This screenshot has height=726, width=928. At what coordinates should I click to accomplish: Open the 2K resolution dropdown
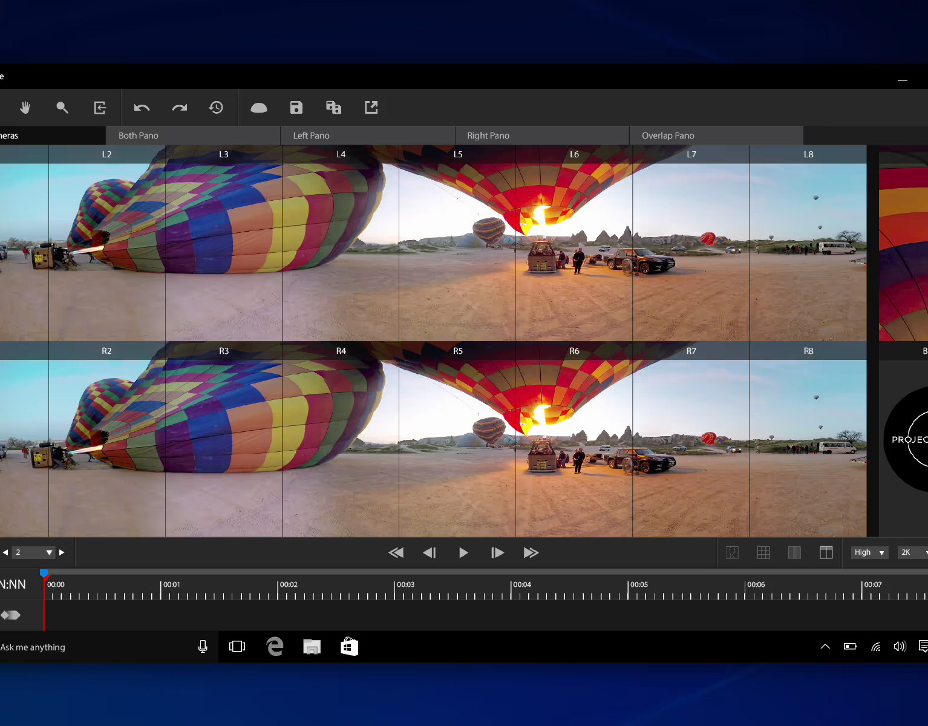[913, 552]
